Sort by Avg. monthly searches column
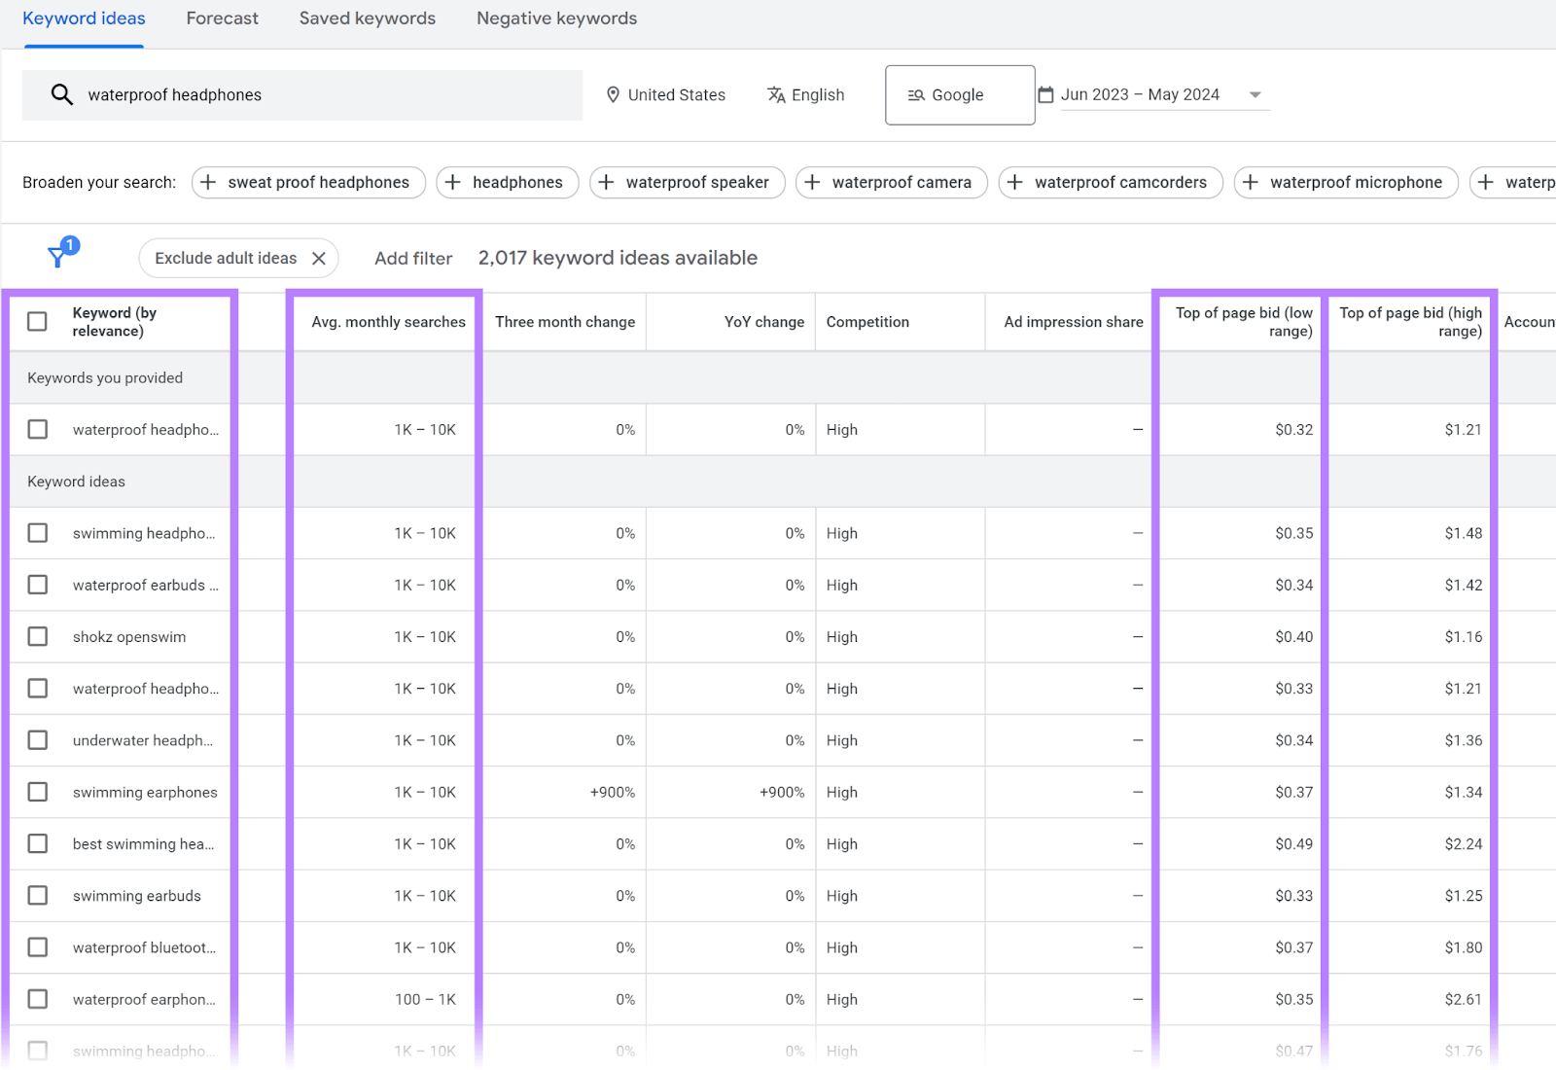This screenshot has width=1556, height=1070. 388,322
